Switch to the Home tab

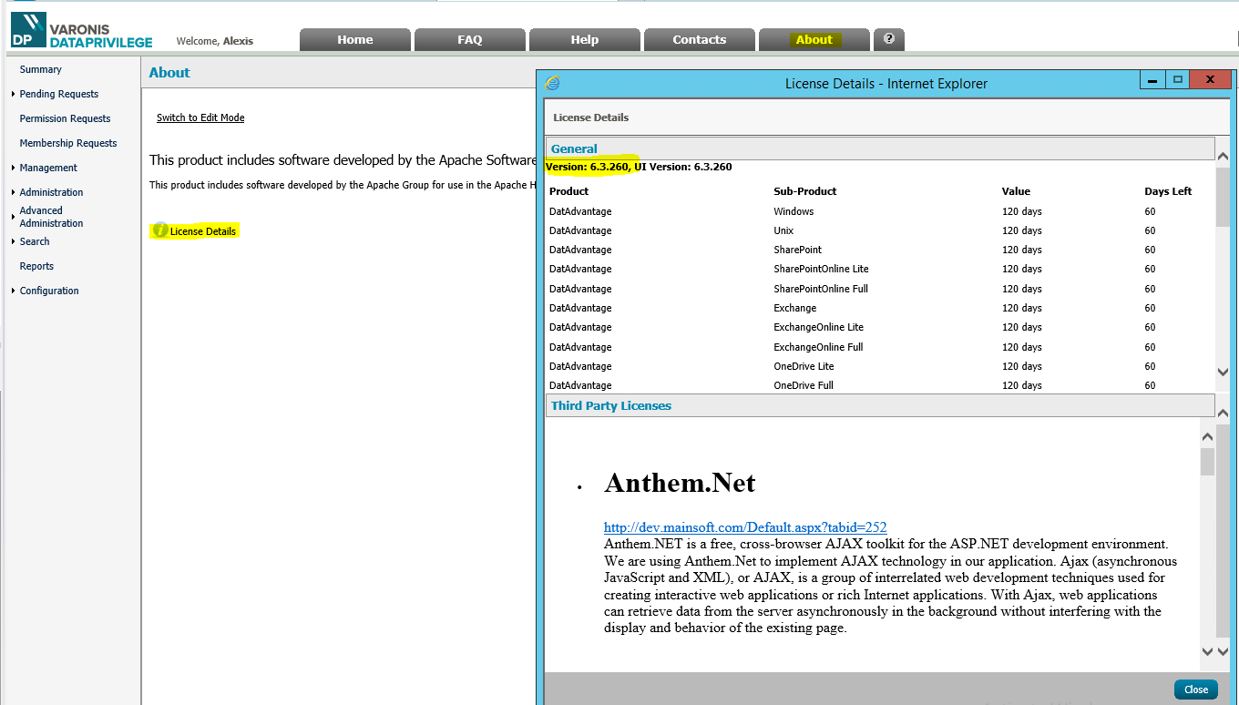pyautogui.click(x=354, y=39)
